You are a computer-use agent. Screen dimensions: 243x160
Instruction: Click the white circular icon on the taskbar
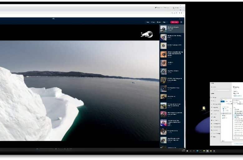(x=187, y=151)
